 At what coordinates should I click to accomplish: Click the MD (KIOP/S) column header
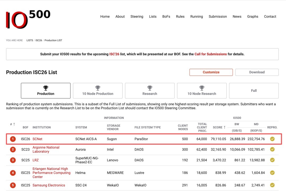point(256,128)
